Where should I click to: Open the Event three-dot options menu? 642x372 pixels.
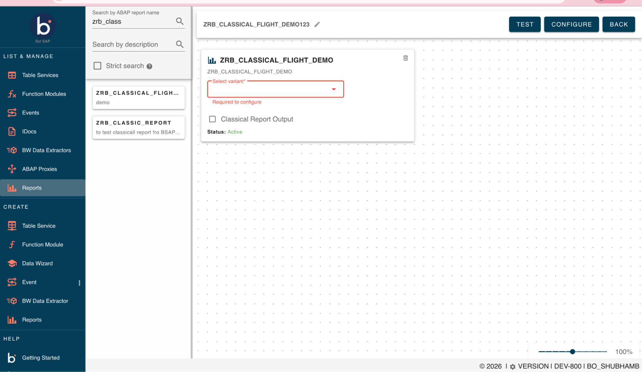click(x=79, y=283)
